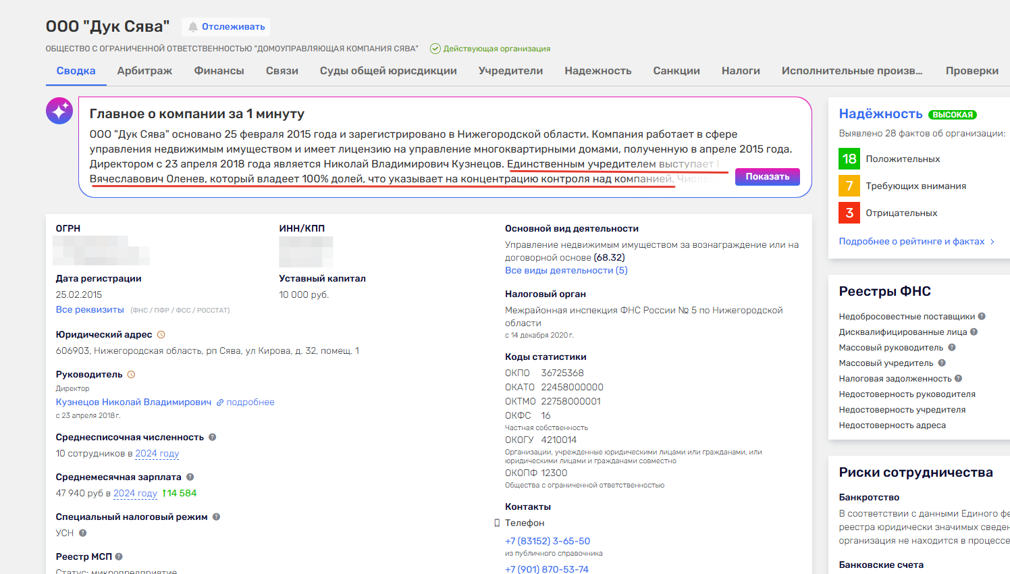Image resolution: width=1010 pixels, height=574 pixels.
Task: Expand summary with Показать button
Action: (x=767, y=177)
